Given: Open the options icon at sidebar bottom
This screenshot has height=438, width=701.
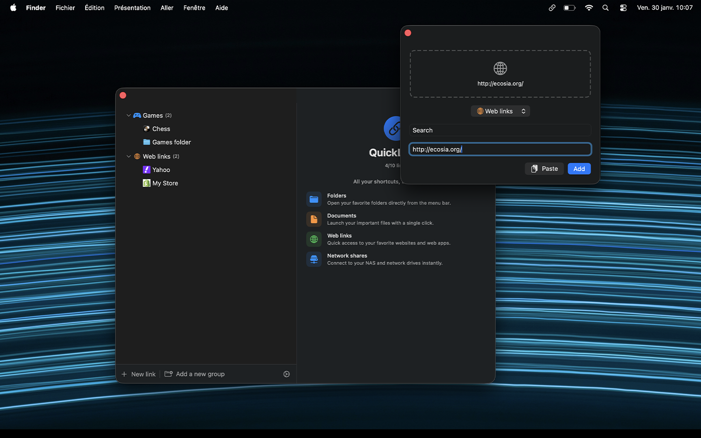Looking at the screenshot, I should [x=287, y=374].
